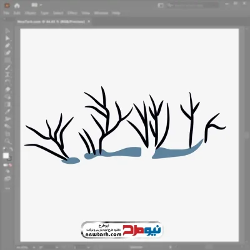Select the Eraser tool
This screenshot has width=250, height=250.
click(x=7, y=89)
